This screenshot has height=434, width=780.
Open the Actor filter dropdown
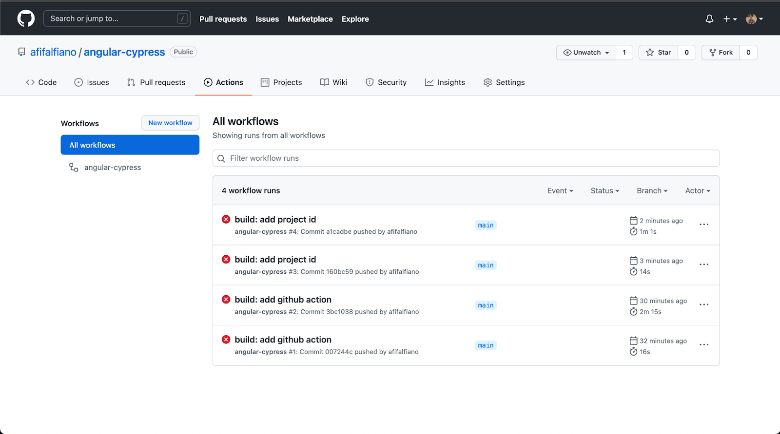698,190
